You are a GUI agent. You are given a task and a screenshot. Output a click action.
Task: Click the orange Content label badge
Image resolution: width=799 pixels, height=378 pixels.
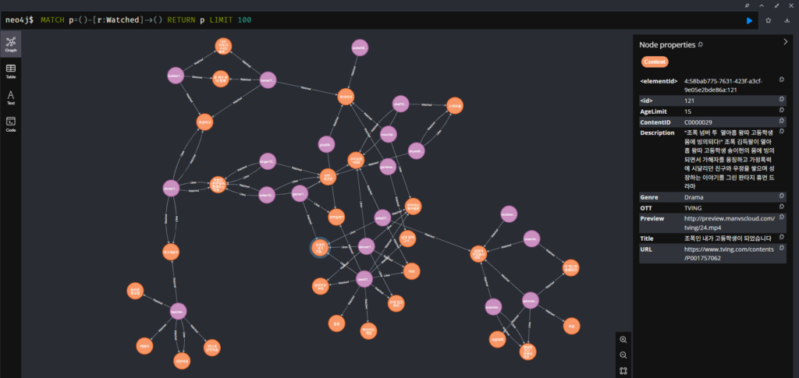(x=655, y=62)
